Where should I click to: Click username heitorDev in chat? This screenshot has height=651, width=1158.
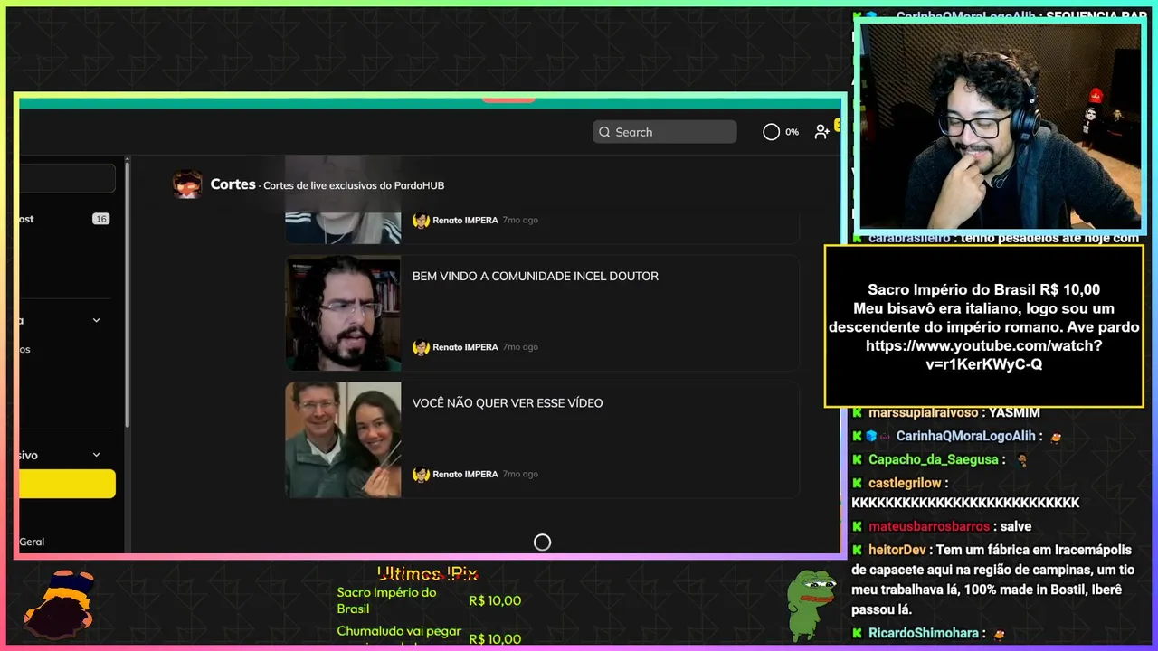(x=897, y=550)
